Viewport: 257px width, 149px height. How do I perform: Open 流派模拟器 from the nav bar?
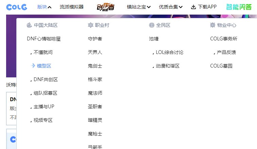coord(71,7)
